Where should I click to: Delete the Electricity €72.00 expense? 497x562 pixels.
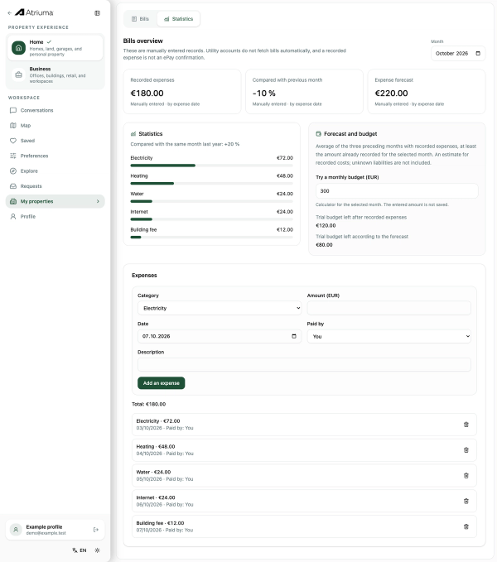466,425
